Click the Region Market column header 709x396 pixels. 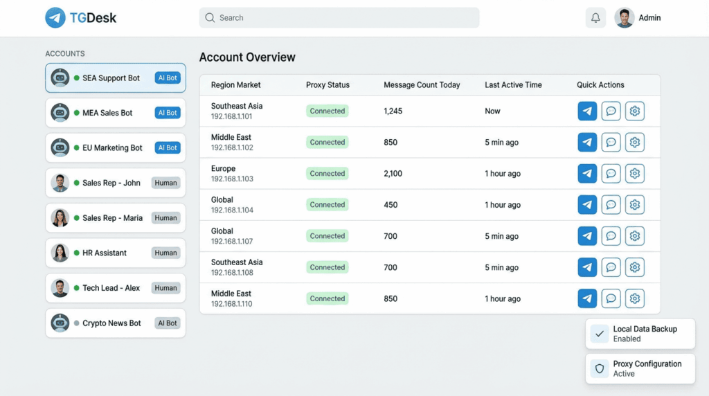point(235,85)
